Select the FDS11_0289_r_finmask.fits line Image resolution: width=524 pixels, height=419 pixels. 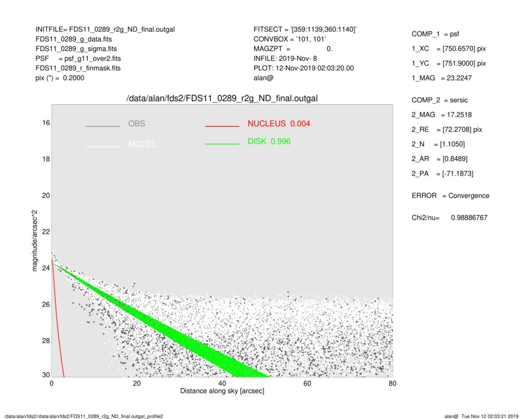point(78,68)
